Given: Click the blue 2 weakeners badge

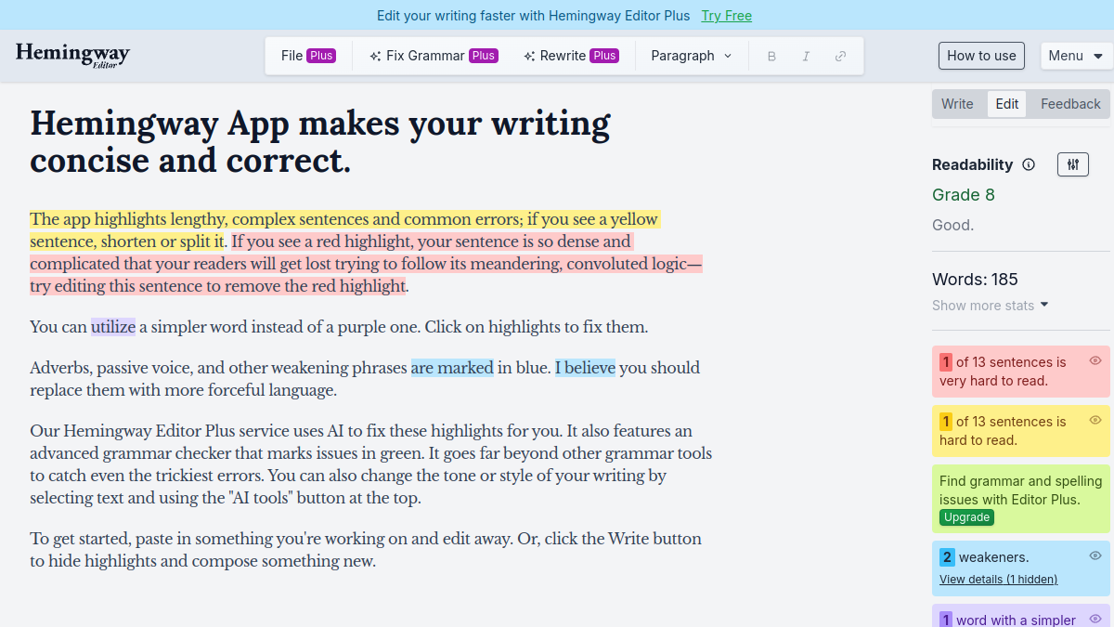Looking at the screenshot, I should pyautogui.click(x=947, y=557).
